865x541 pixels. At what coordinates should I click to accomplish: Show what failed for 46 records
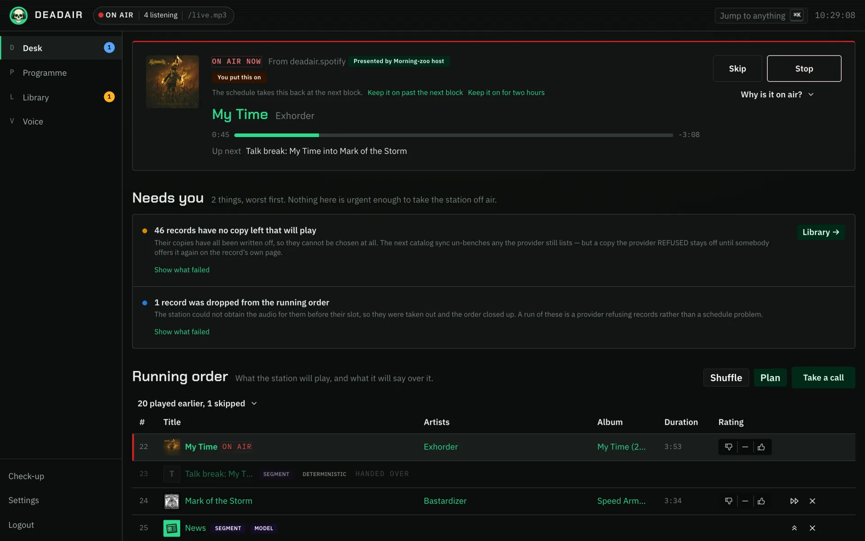click(182, 270)
